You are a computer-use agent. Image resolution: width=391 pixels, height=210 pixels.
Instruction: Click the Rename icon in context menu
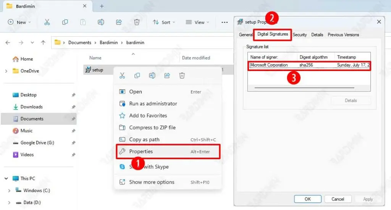152,76
